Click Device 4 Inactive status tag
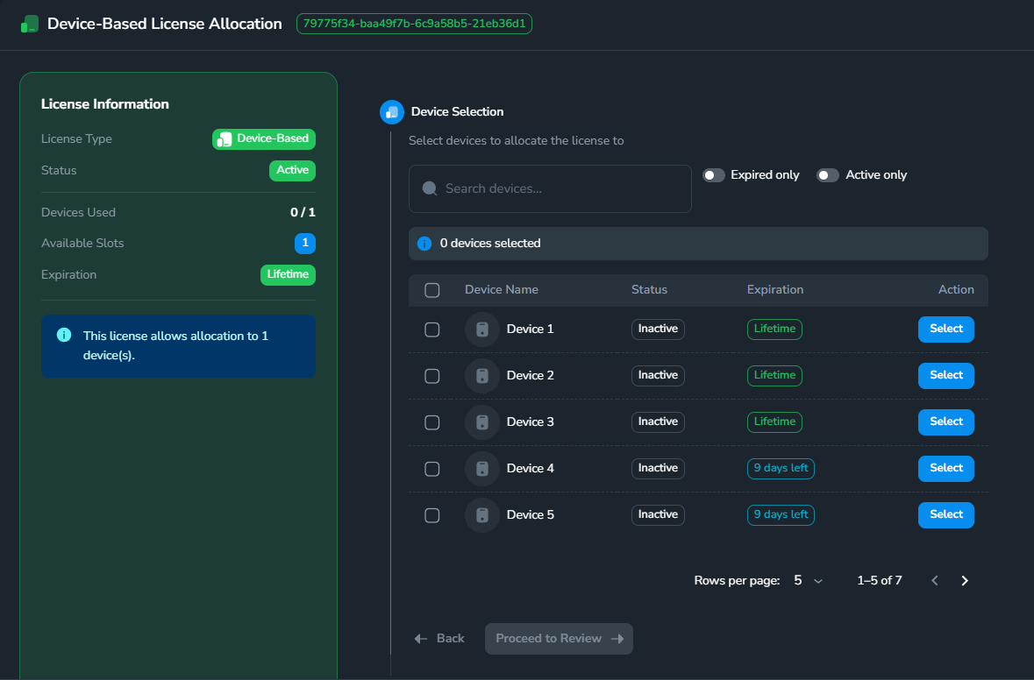This screenshot has height=680, width=1034. (658, 469)
